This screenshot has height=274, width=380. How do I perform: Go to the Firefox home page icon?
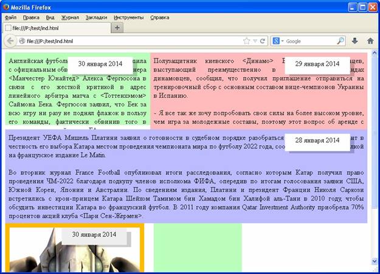[x=370, y=41]
